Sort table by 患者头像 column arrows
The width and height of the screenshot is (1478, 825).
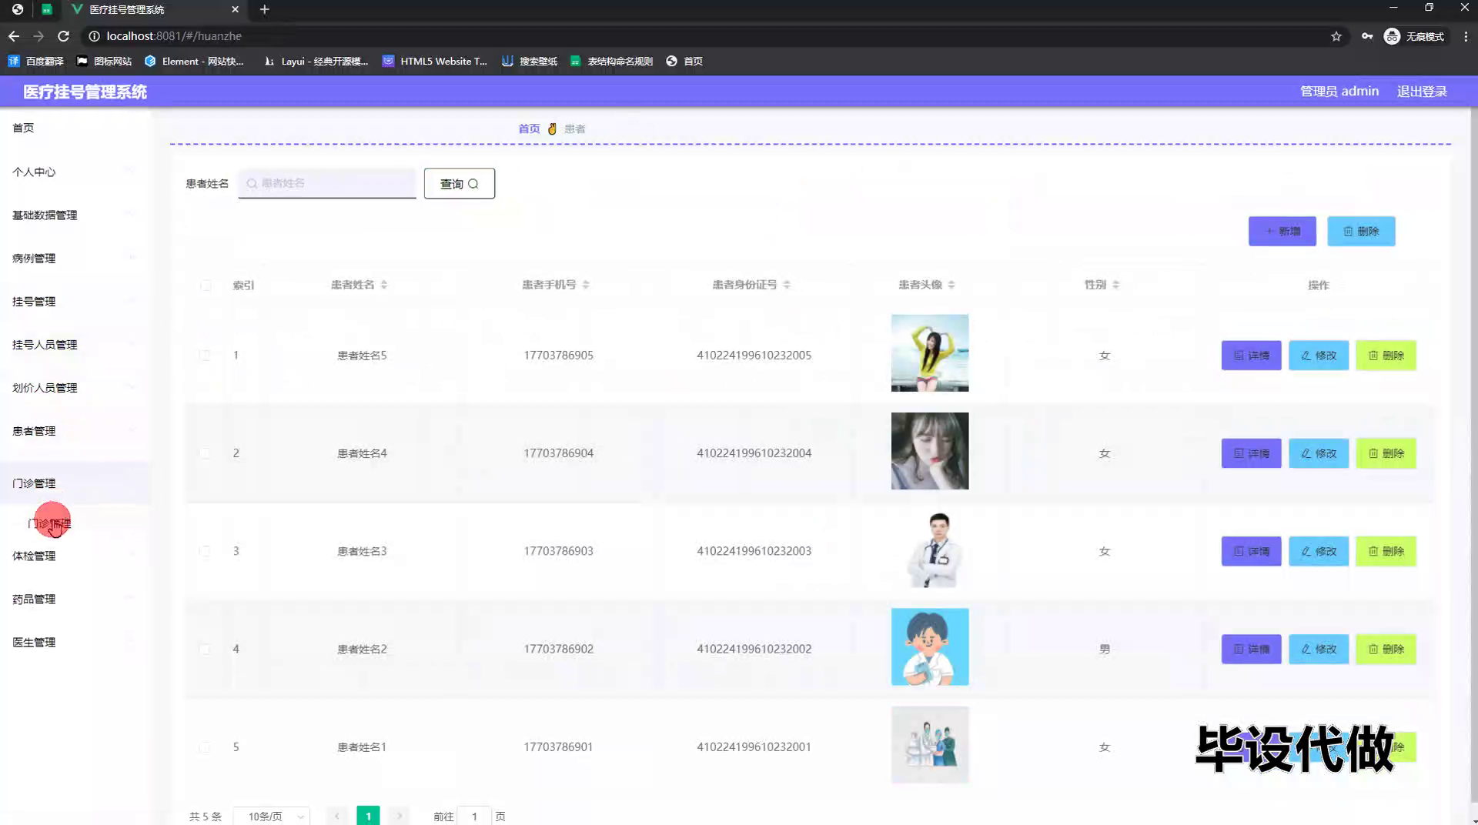pyautogui.click(x=951, y=285)
